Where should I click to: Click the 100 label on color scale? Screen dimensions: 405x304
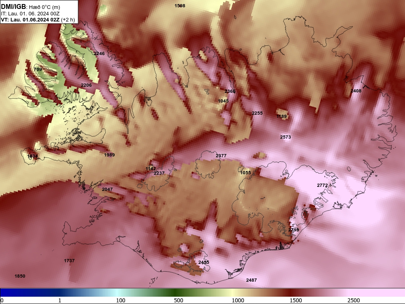[121, 300]
